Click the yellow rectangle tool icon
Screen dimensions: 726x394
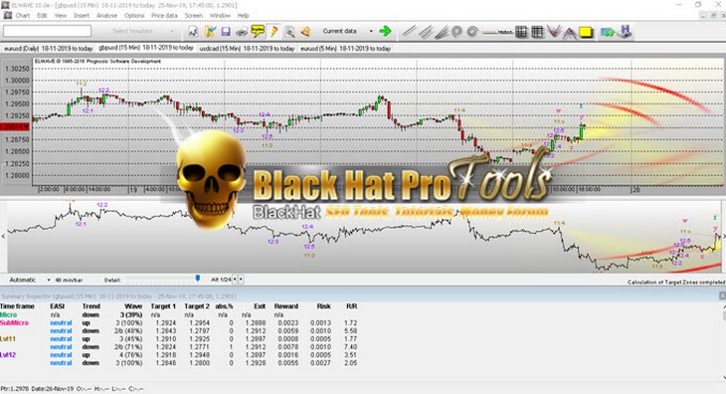pyautogui.click(x=586, y=32)
